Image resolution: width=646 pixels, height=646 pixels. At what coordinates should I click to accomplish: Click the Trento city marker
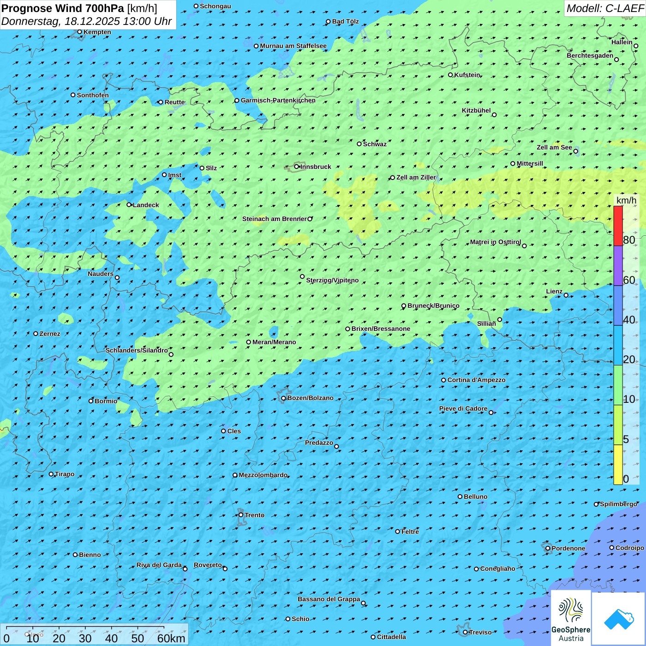(241, 515)
